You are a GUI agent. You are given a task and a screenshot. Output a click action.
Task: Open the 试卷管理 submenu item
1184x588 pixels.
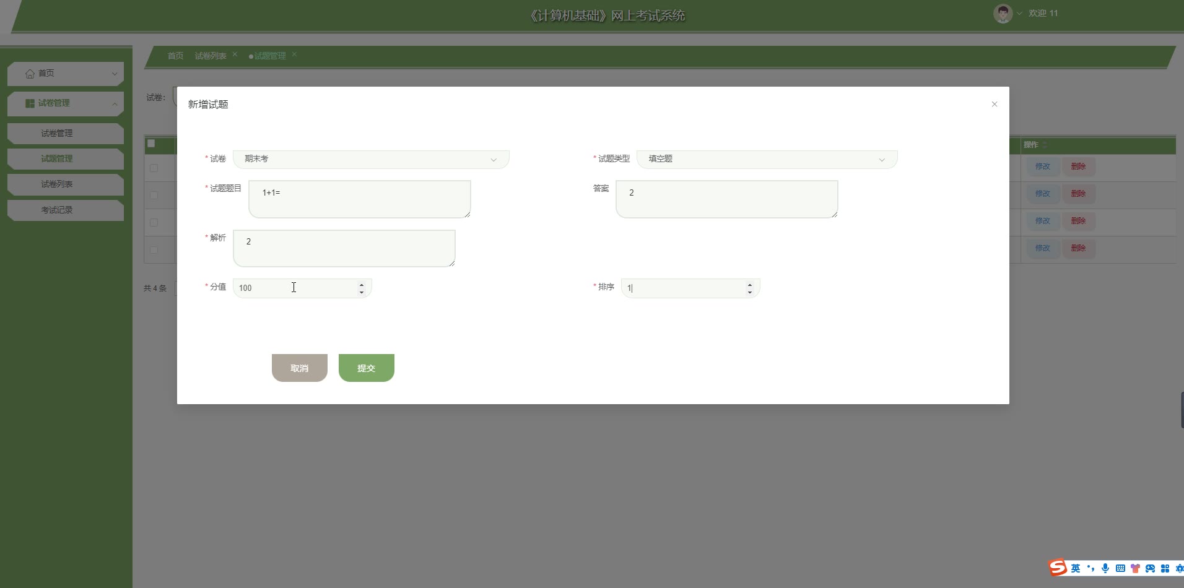click(66, 134)
